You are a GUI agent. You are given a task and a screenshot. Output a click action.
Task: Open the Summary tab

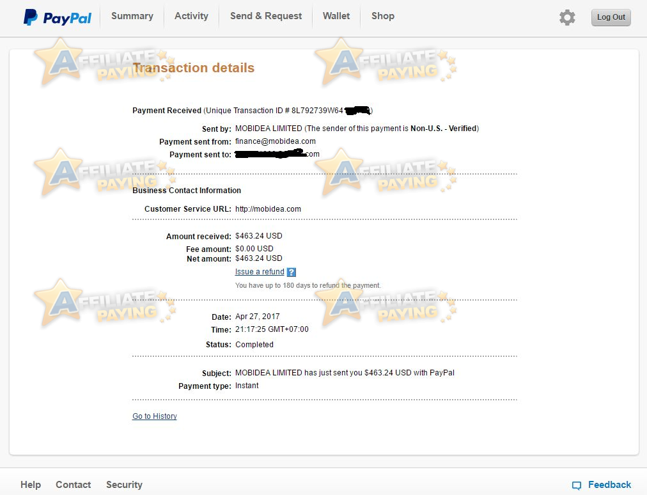tap(132, 16)
